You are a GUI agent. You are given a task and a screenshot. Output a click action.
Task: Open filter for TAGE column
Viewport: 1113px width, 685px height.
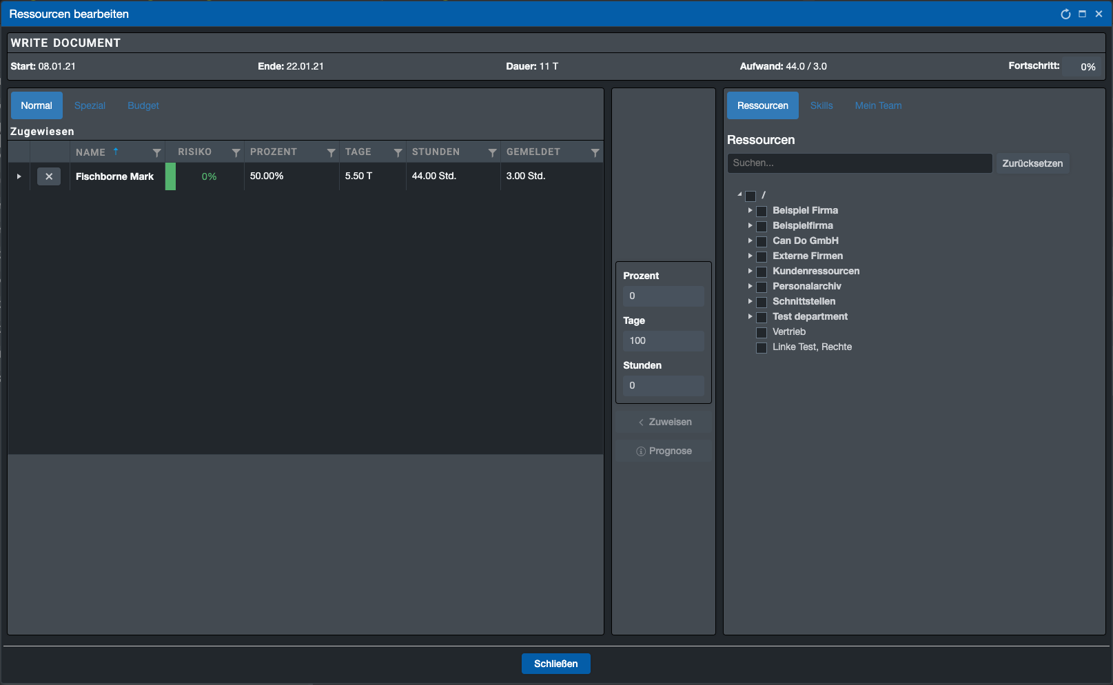pyautogui.click(x=398, y=152)
